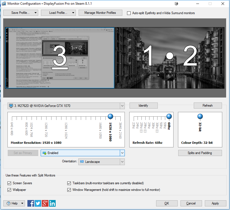
Task: Enable Auto-split Eyefinity and nVidia Surround
Action: pyautogui.click(x=129, y=13)
